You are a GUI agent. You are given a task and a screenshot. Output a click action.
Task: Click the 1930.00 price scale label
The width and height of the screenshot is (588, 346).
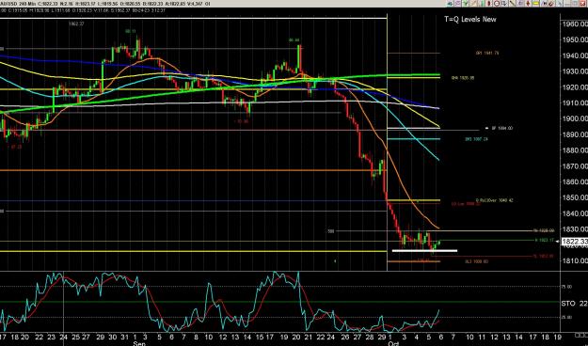(x=575, y=71)
